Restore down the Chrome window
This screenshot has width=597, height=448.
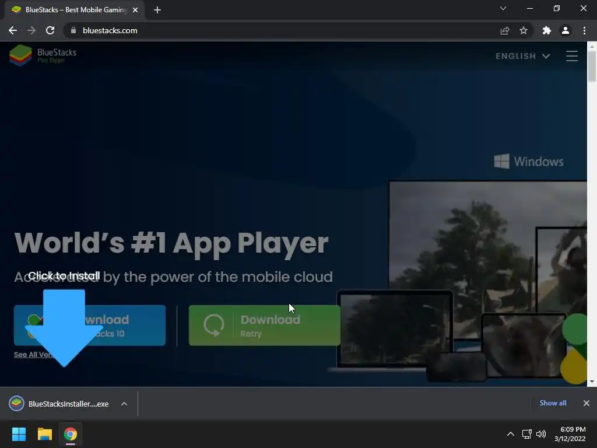pyautogui.click(x=557, y=8)
